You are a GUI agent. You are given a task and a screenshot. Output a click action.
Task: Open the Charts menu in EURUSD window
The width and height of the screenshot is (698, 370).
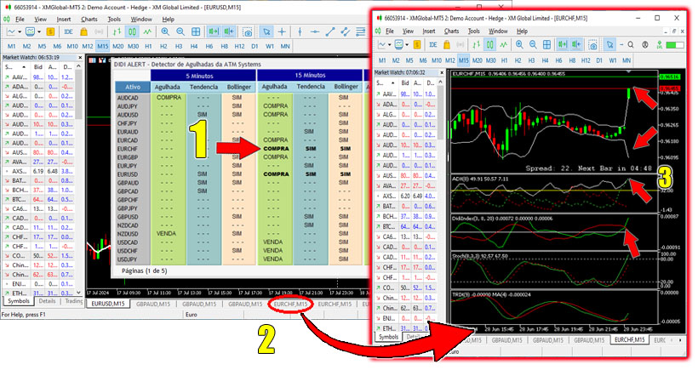pos(89,19)
